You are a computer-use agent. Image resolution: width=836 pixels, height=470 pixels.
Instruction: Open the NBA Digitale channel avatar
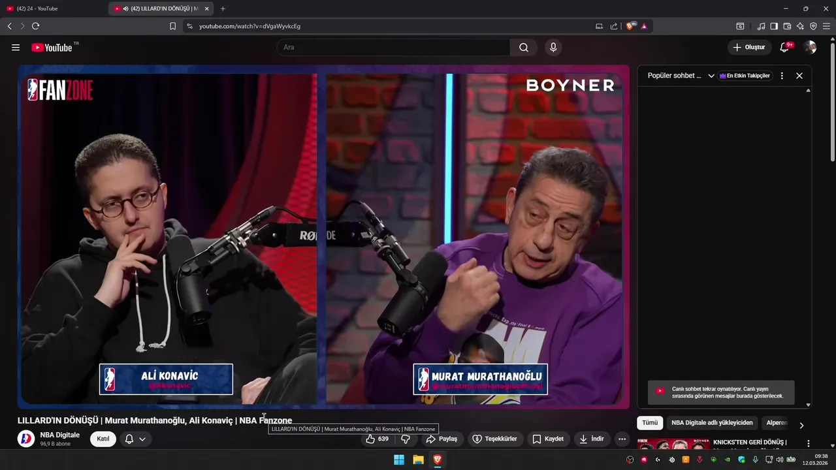pos(26,439)
